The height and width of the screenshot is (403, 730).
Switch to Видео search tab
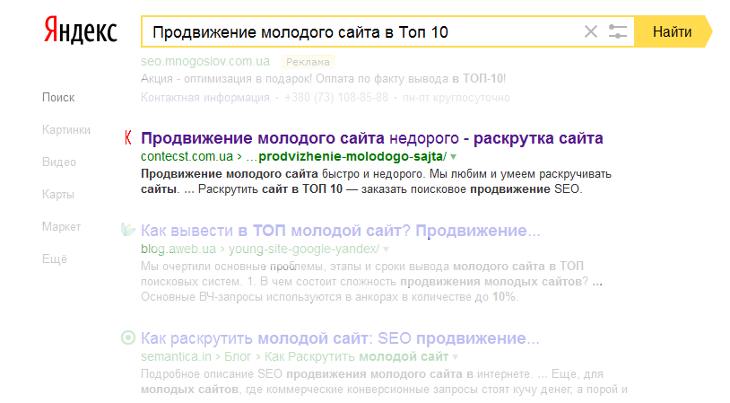[59, 162]
